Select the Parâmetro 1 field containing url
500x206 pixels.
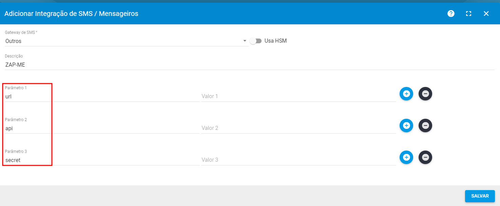(102, 96)
